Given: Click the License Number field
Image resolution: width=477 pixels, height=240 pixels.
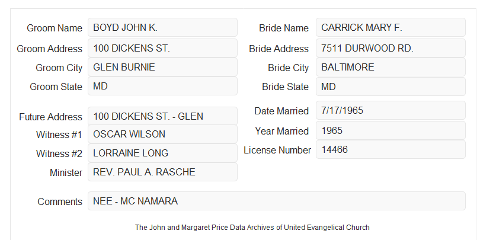Looking at the screenshot, I should pyautogui.click(x=390, y=149).
